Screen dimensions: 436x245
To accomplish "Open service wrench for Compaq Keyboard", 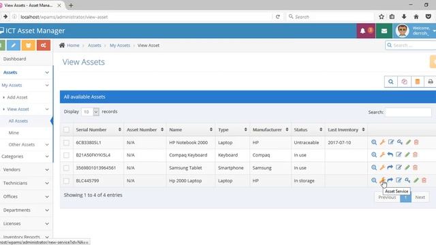I will [382, 154].
